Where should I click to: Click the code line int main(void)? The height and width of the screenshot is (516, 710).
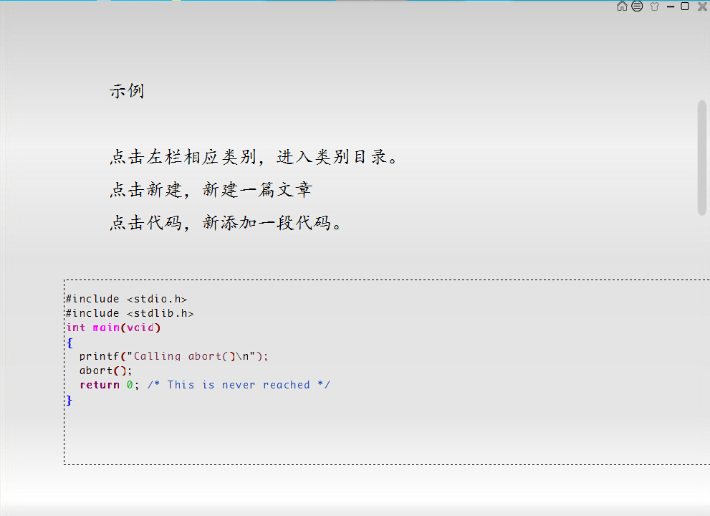[x=113, y=328]
